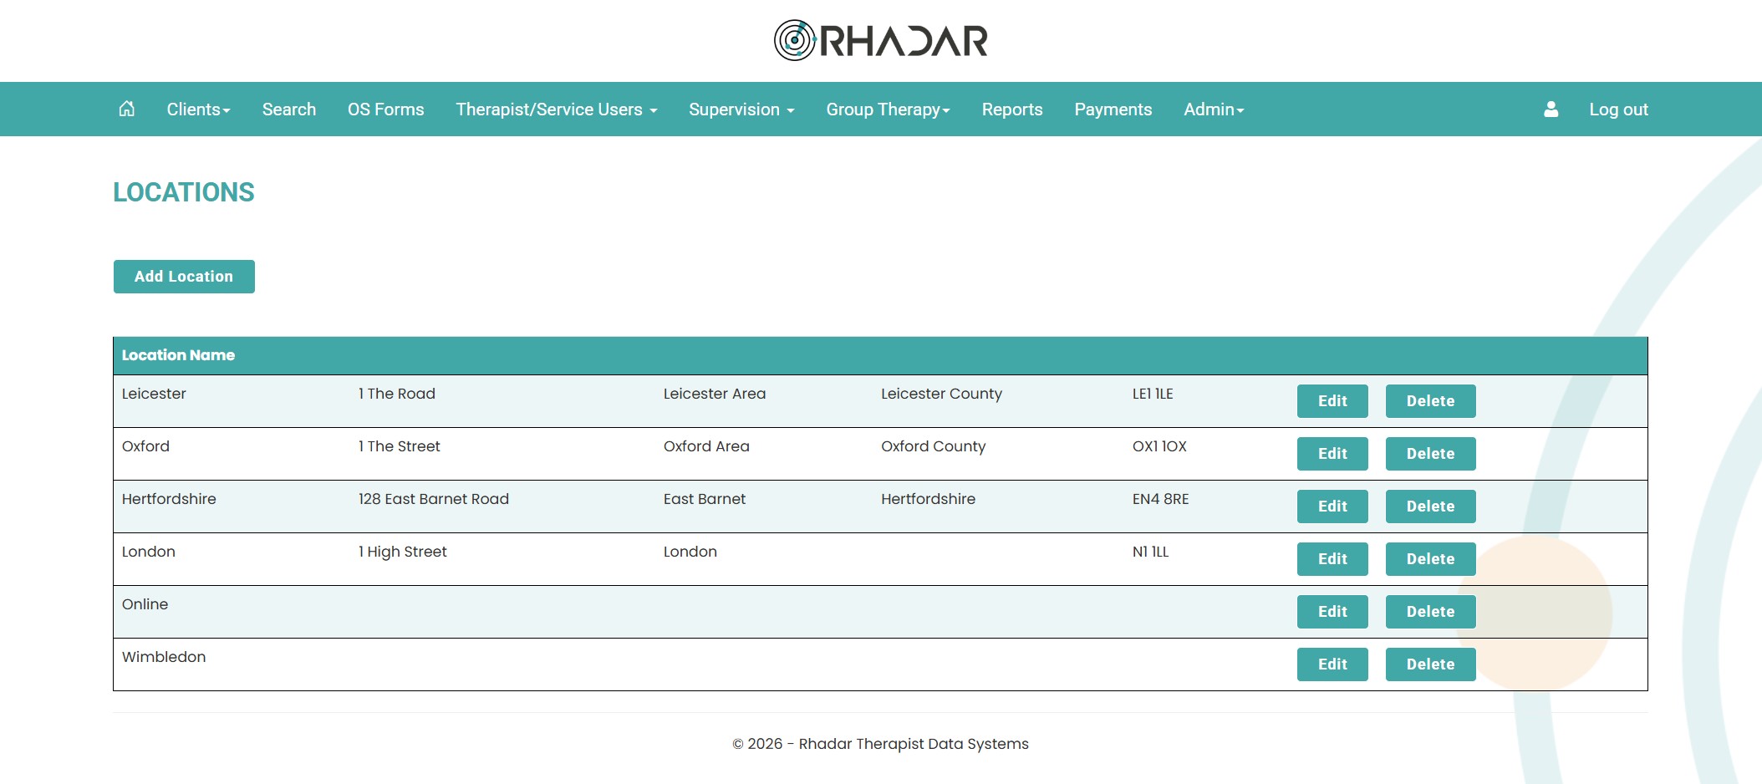Open the Therapist/Service Users dropdown
This screenshot has height=784, width=1762.
(557, 109)
